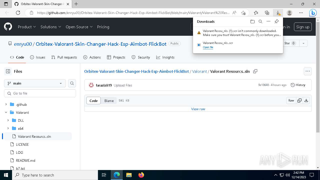The height and width of the screenshot is (180, 320).
Task: Open enryu00 user profile link
Action: [23, 44]
